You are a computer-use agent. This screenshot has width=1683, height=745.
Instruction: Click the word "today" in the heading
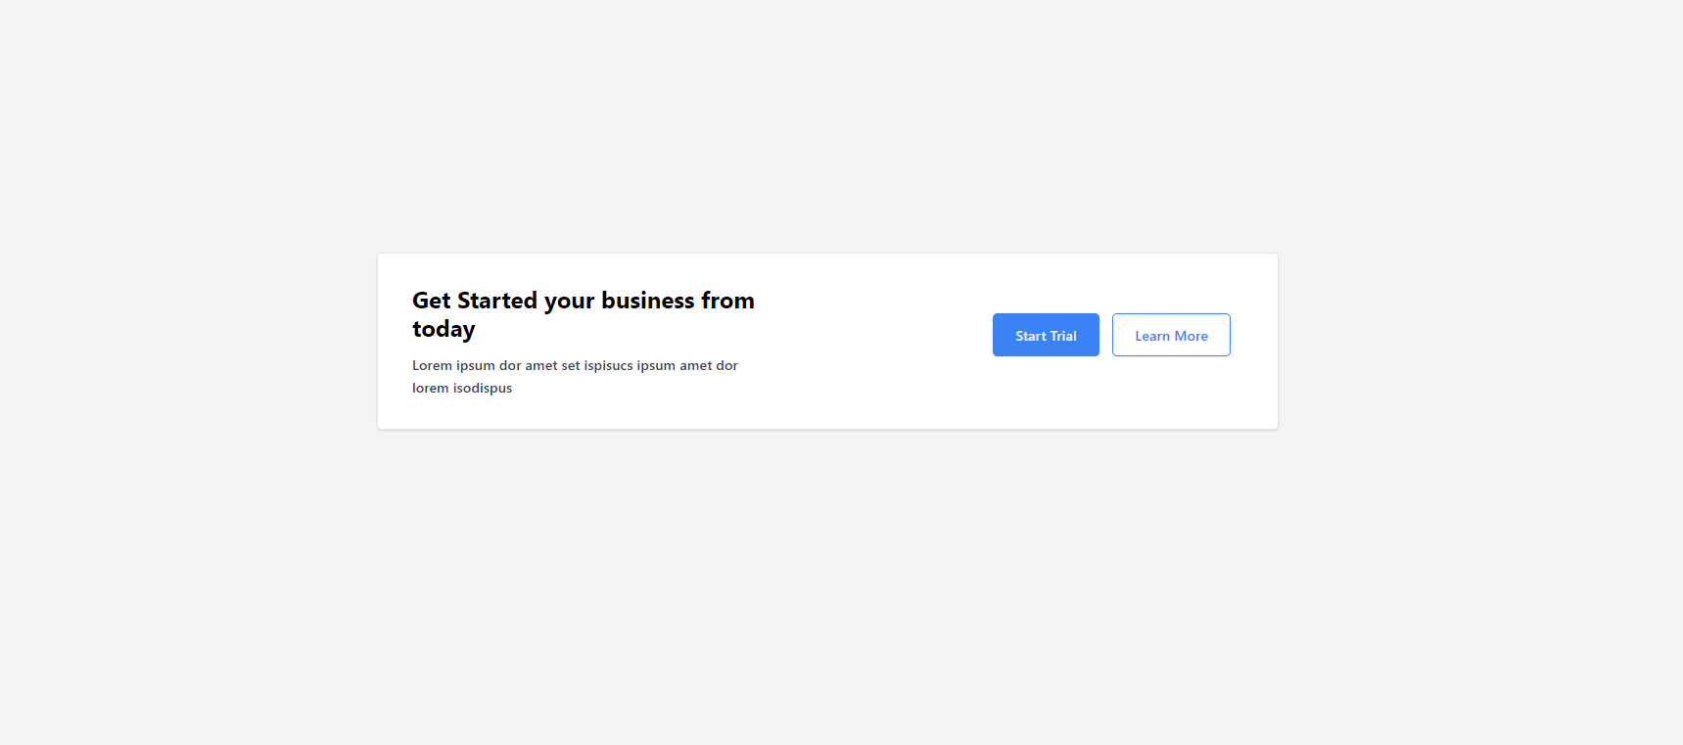click(x=444, y=329)
